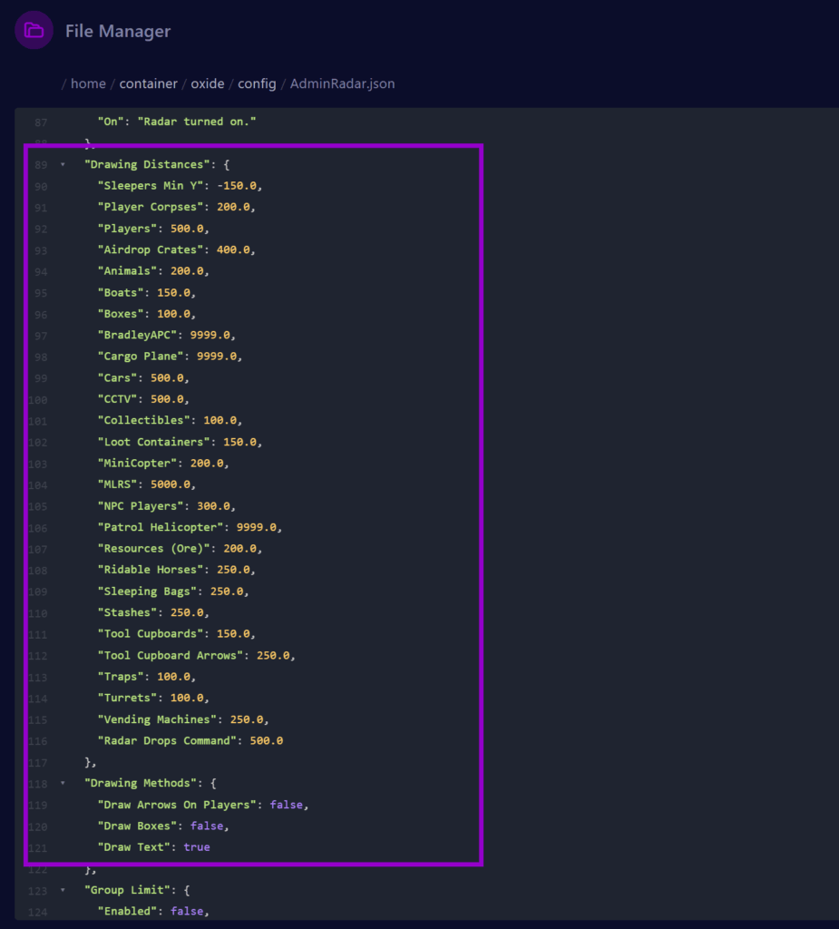839x929 pixels.
Task: Click the "Group Limit" key name
Action: (x=128, y=890)
